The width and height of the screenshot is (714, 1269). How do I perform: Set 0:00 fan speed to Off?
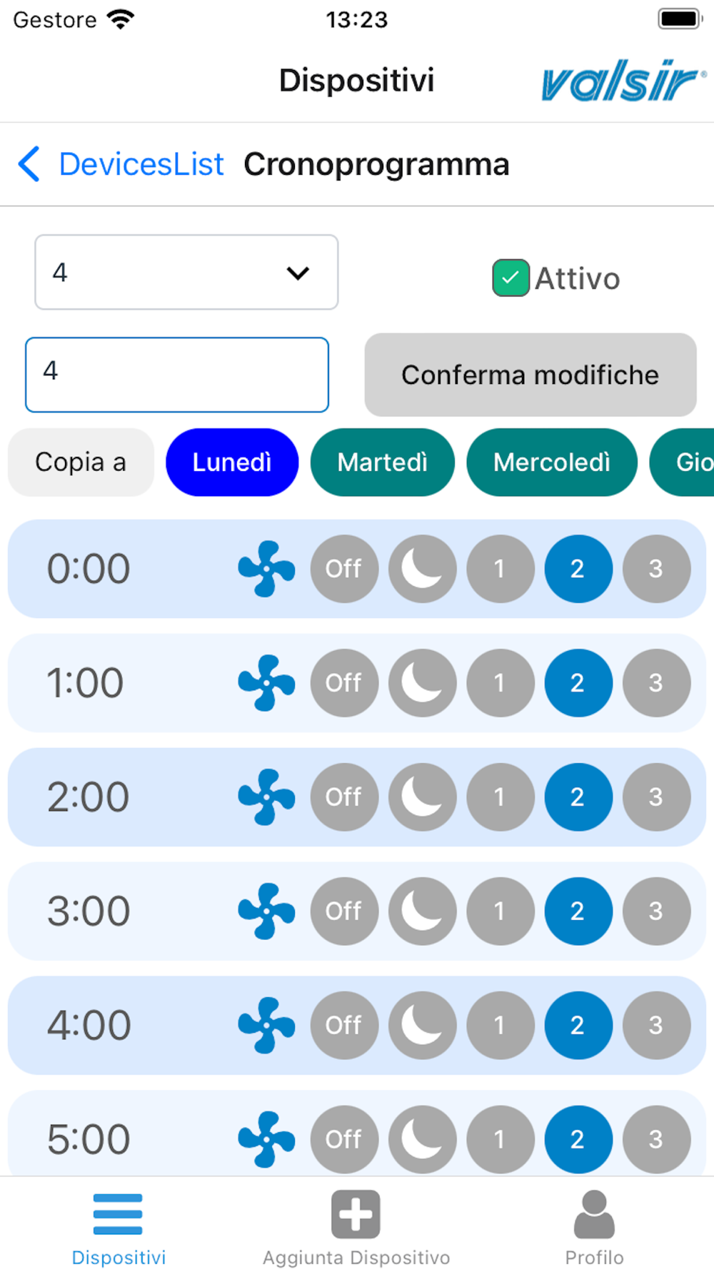pyautogui.click(x=344, y=569)
